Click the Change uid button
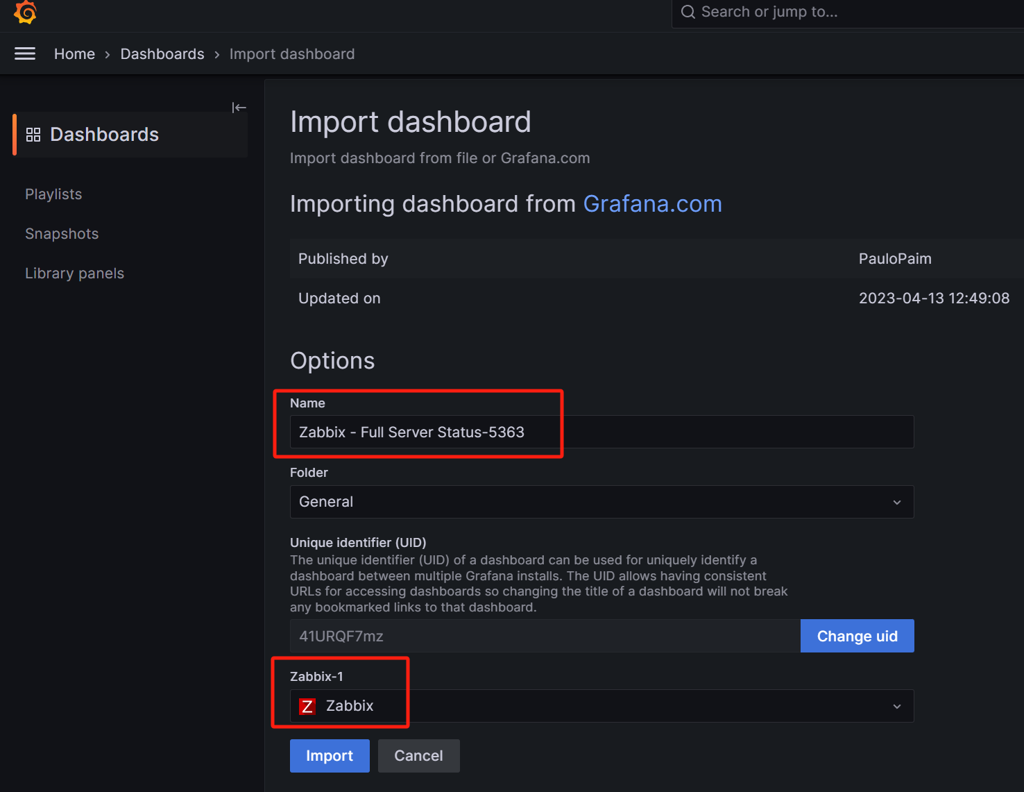1024x792 pixels. 857,636
